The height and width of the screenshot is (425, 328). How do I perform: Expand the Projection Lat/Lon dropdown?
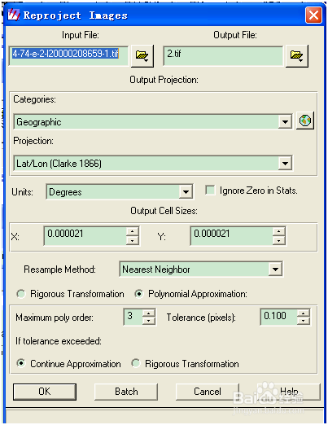[x=285, y=164]
